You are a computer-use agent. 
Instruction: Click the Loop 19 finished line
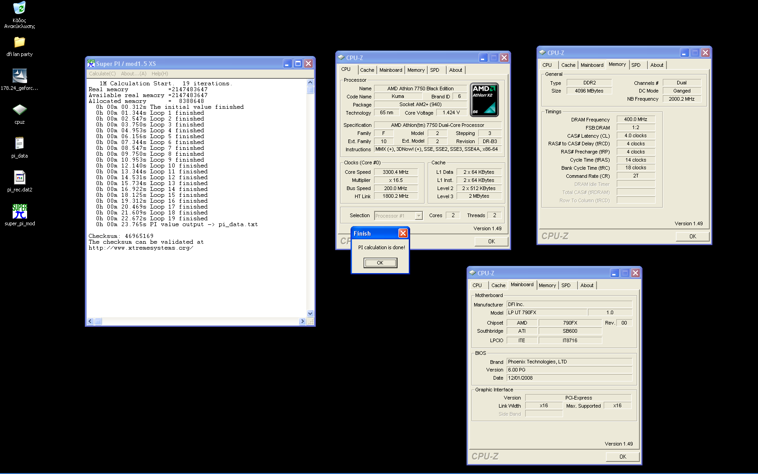coord(152,218)
